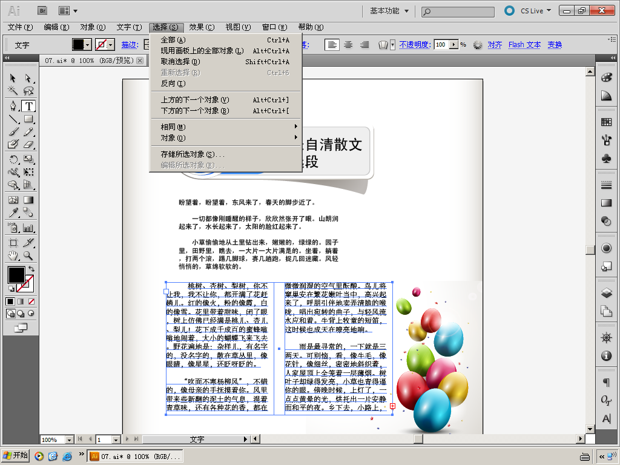The image size is (620, 465).
Task: Open the Color panel palette icon
Action: 606,77
